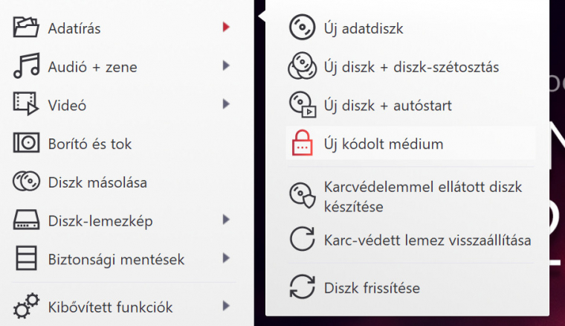Viewport: 565px width, 326px height.
Task: Open the Biztonsági mentések submenu arrow
Action: 225,259
